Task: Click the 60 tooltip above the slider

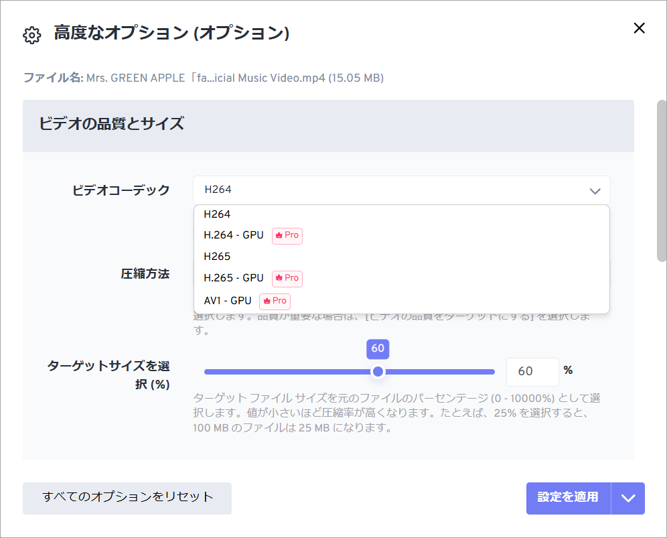Action: click(x=378, y=348)
